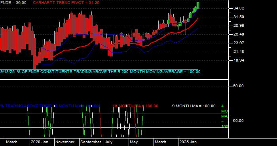Click the September time axis label
The height and width of the screenshot is (146, 277).
91,142
